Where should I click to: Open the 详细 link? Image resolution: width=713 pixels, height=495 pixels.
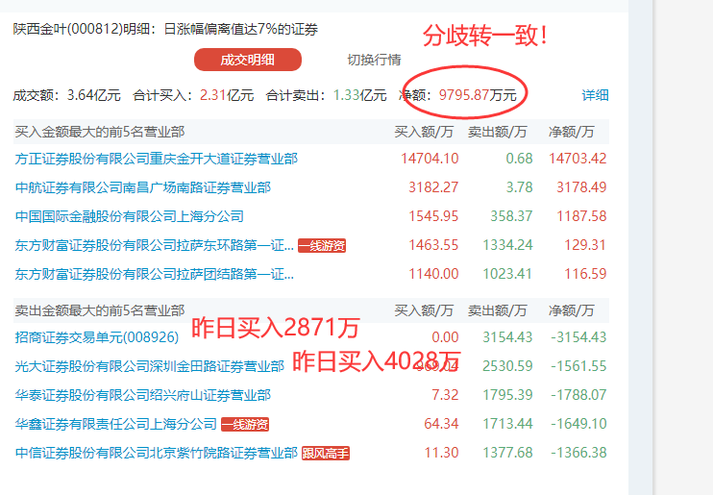(595, 95)
